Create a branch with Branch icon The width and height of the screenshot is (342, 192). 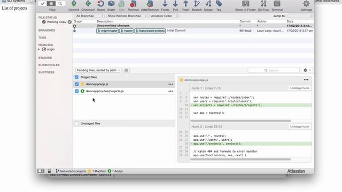197,4
